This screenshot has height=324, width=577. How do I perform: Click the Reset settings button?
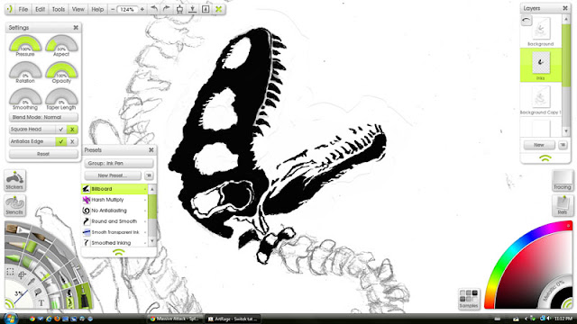(43, 154)
